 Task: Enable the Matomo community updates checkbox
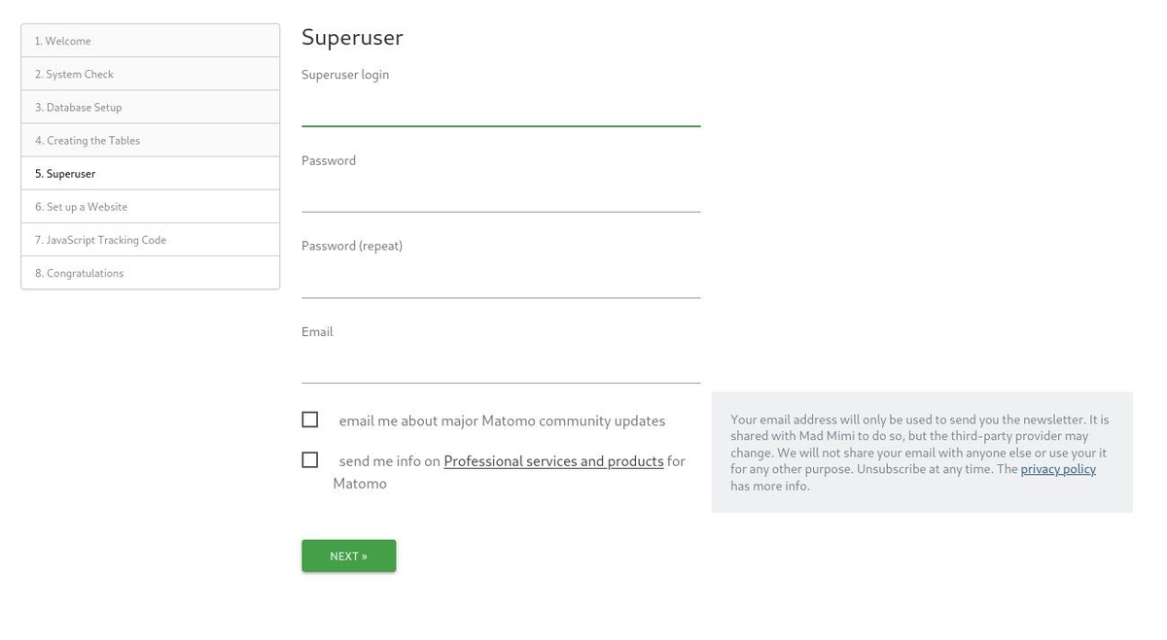click(309, 420)
